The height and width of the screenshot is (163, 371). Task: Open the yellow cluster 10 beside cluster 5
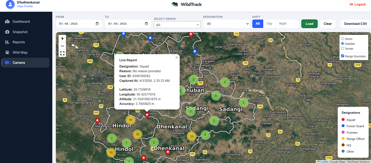point(192,136)
